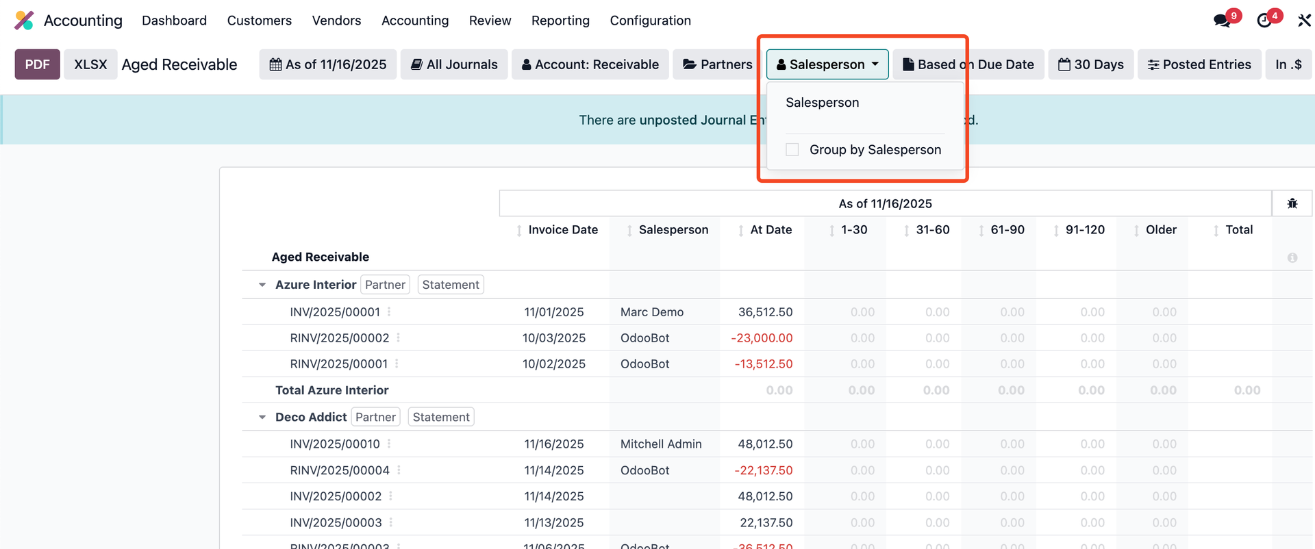The width and height of the screenshot is (1315, 549).
Task: Open the activities clock icon
Action: click(1264, 21)
